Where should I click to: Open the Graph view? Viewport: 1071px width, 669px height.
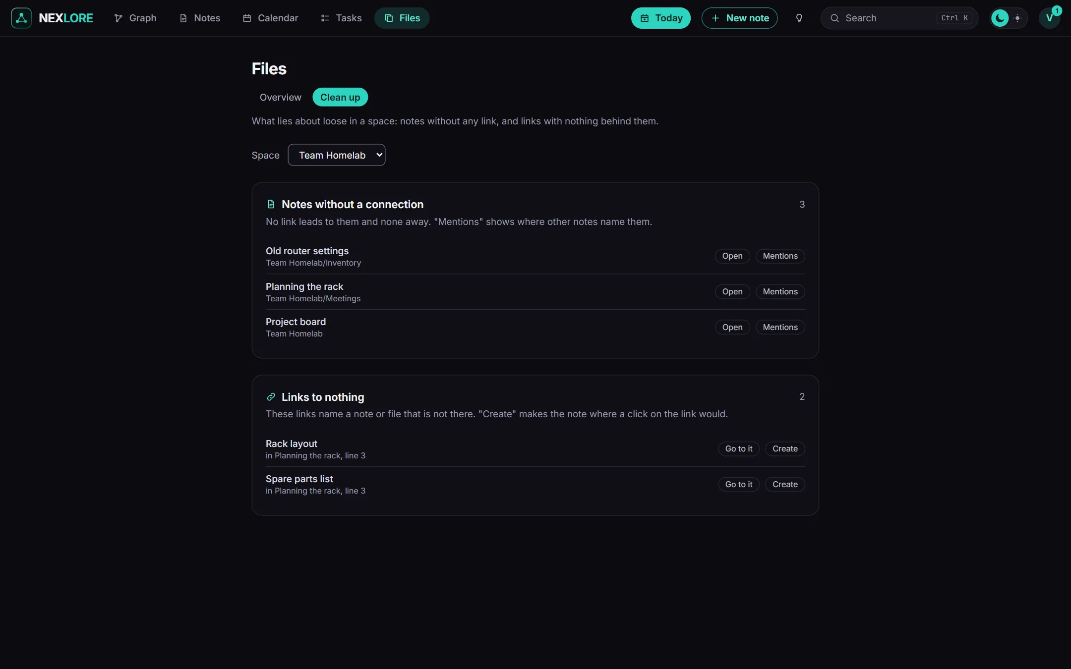tap(135, 18)
